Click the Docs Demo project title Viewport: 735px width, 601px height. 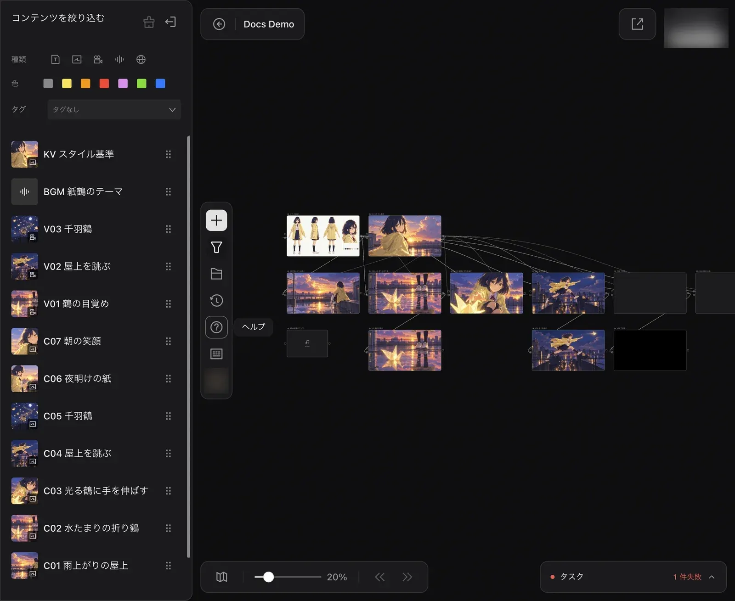(269, 24)
